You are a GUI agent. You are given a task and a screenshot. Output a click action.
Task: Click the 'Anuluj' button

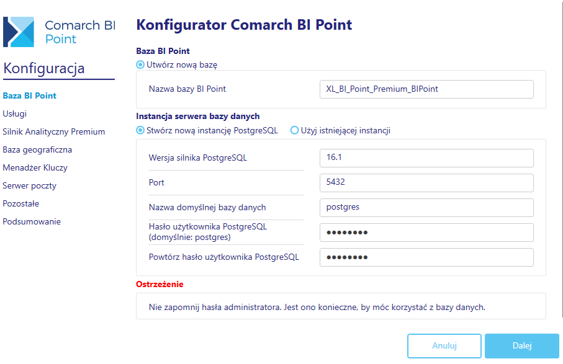[x=444, y=346]
